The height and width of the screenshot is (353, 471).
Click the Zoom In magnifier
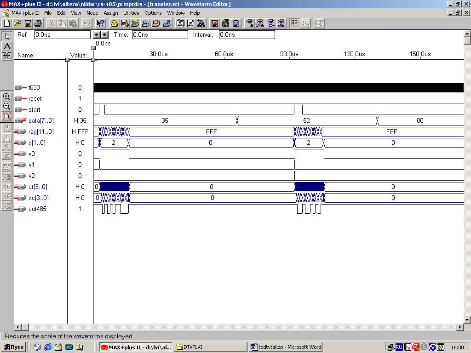click(x=6, y=97)
